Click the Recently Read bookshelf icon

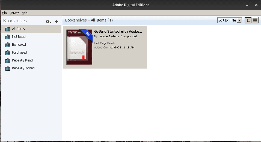(8, 60)
